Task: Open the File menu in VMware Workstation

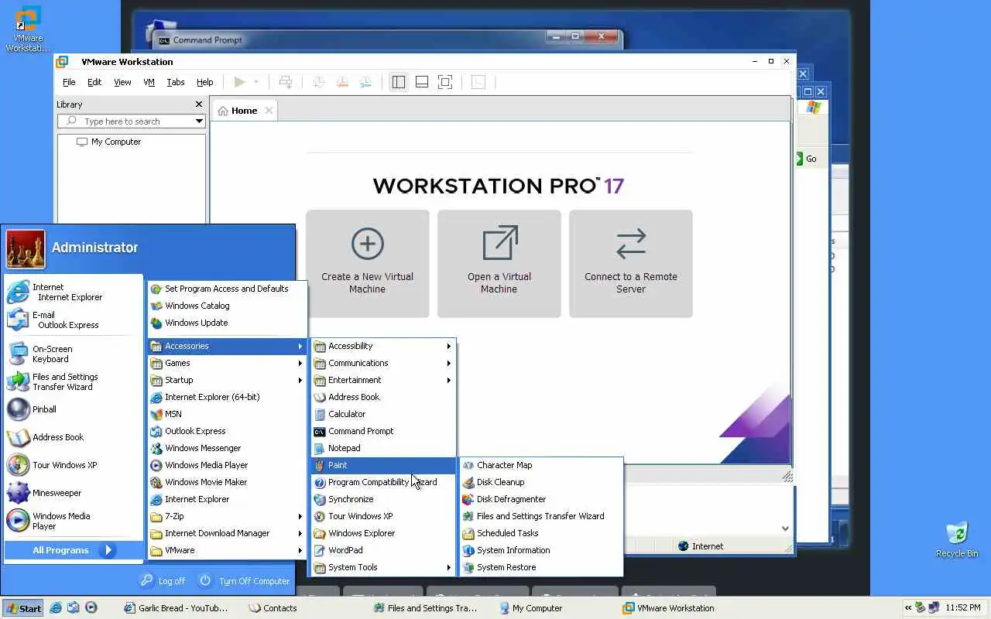Action: [69, 82]
